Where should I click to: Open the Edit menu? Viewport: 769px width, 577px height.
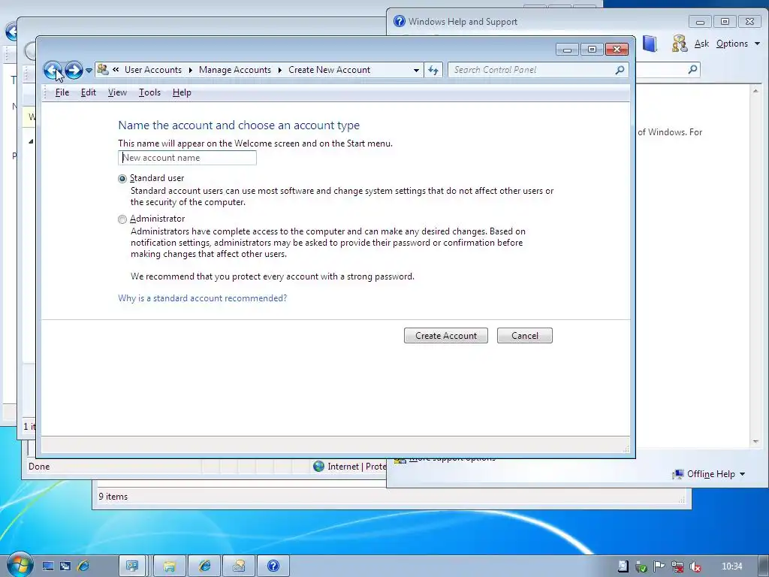[89, 92]
